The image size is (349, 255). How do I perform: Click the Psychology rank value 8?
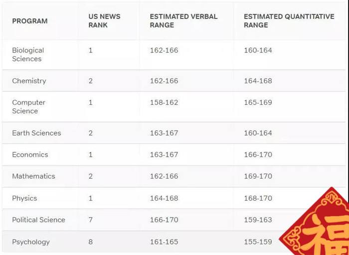[90, 242]
